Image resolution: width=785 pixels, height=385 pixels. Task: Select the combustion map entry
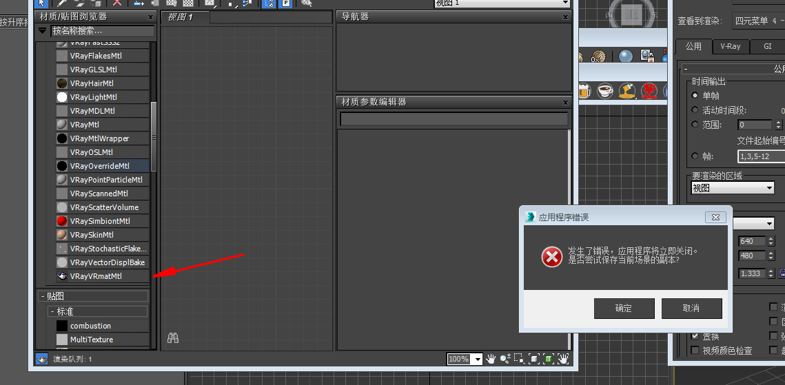[x=102, y=326]
